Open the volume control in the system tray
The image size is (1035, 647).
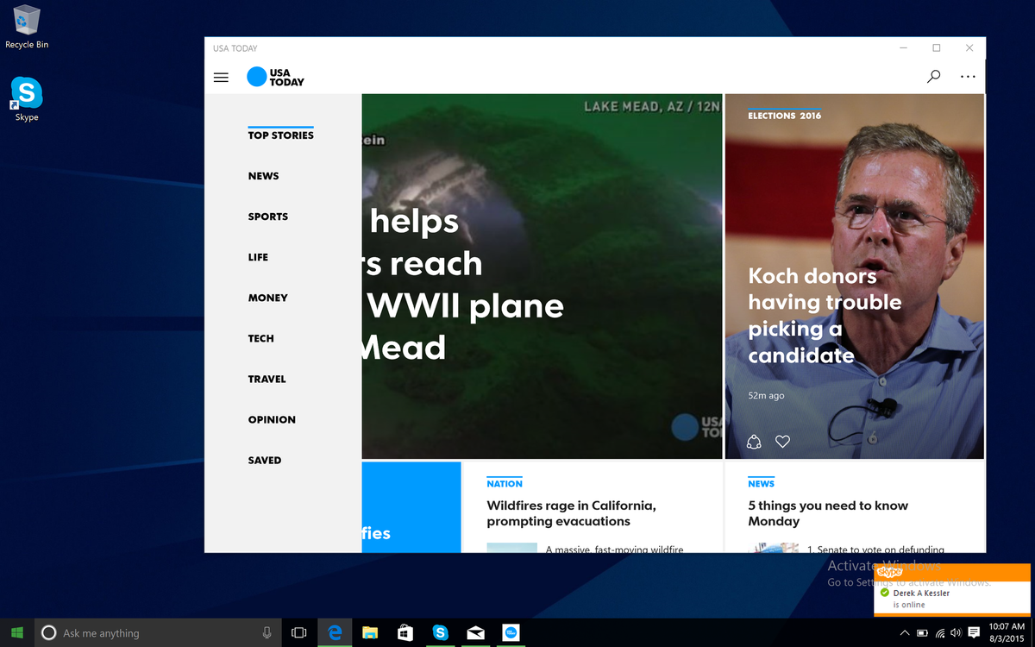[x=956, y=632]
